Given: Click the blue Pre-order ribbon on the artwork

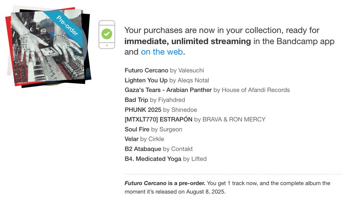Looking at the screenshot, I should [x=67, y=25].
